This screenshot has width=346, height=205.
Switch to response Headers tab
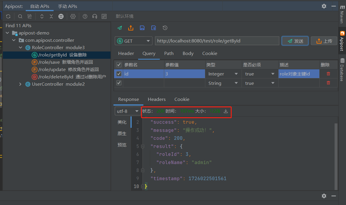(157, 99)
